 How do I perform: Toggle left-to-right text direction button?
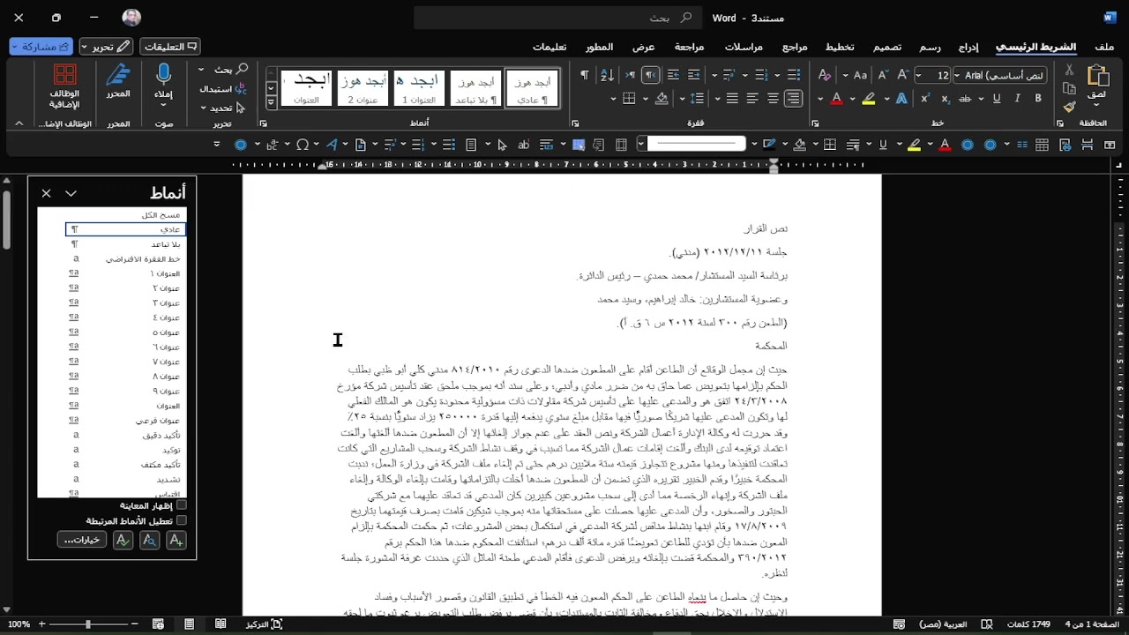[x=630, y=76]
